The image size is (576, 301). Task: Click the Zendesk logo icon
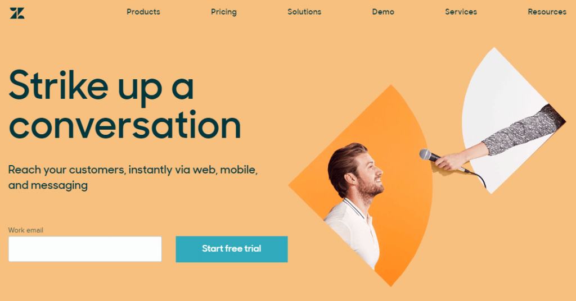17,13
